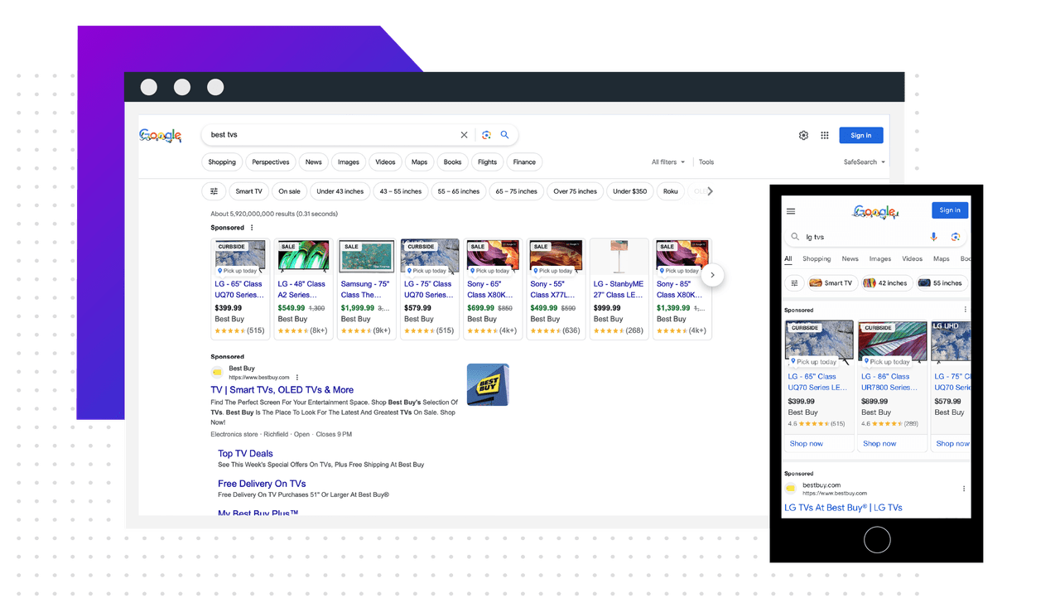Open the SafeSearch dropdown
The height and width of the screenshot is (598, 1060).
tap(865, 162)
